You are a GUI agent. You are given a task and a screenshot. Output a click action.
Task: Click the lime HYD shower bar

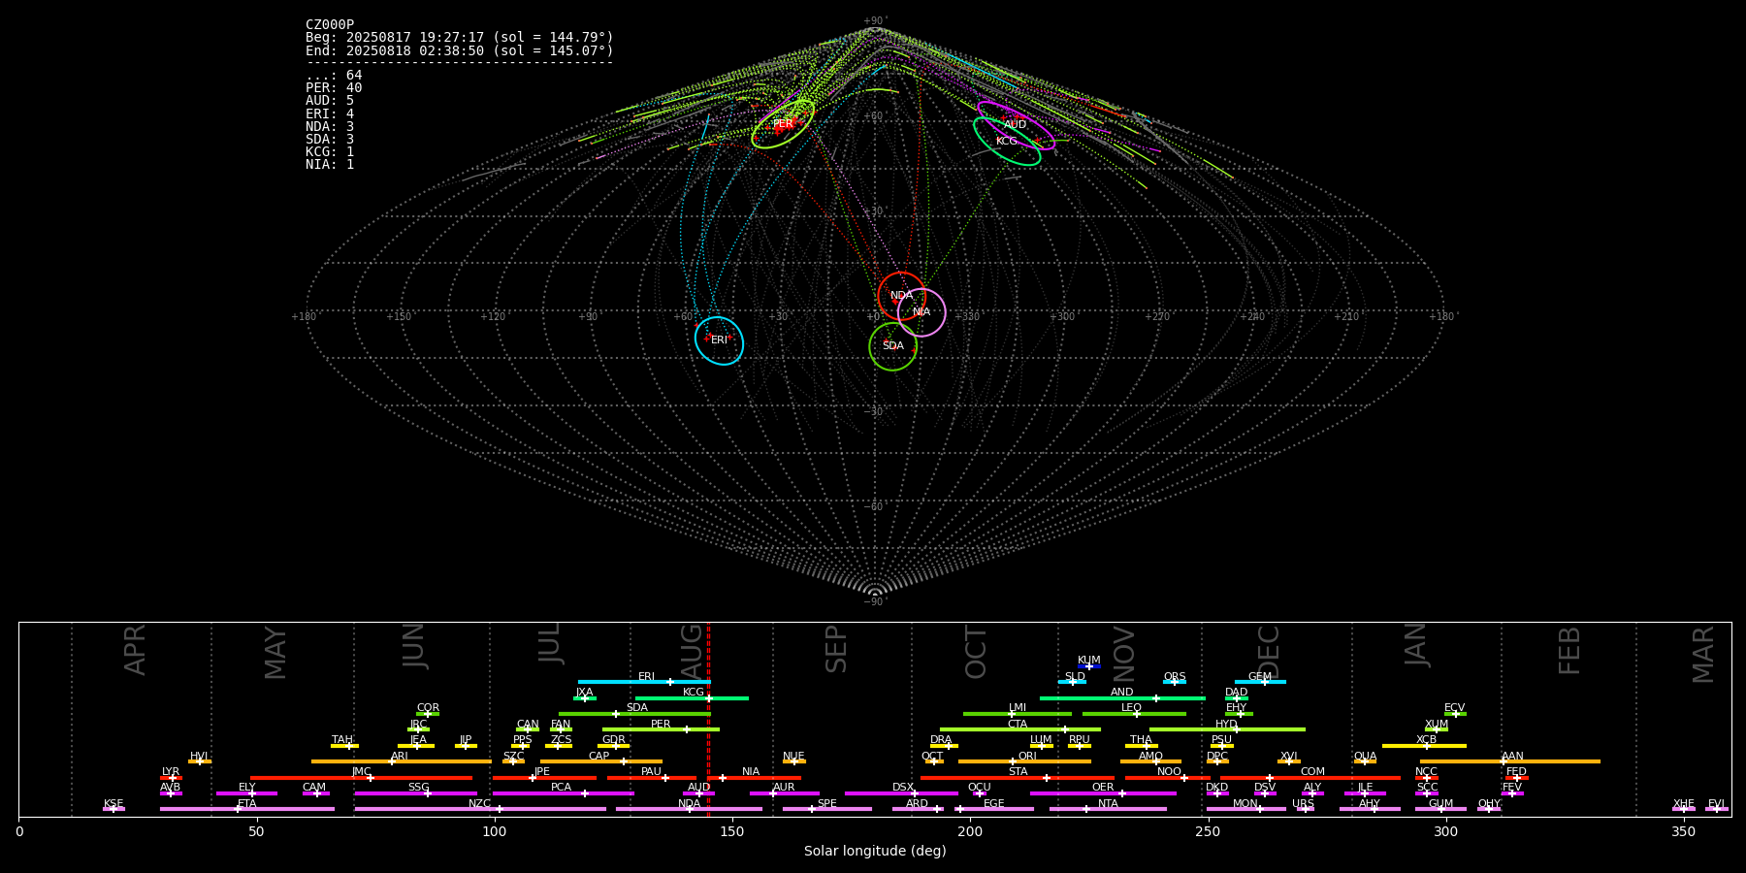[1227, 729]
